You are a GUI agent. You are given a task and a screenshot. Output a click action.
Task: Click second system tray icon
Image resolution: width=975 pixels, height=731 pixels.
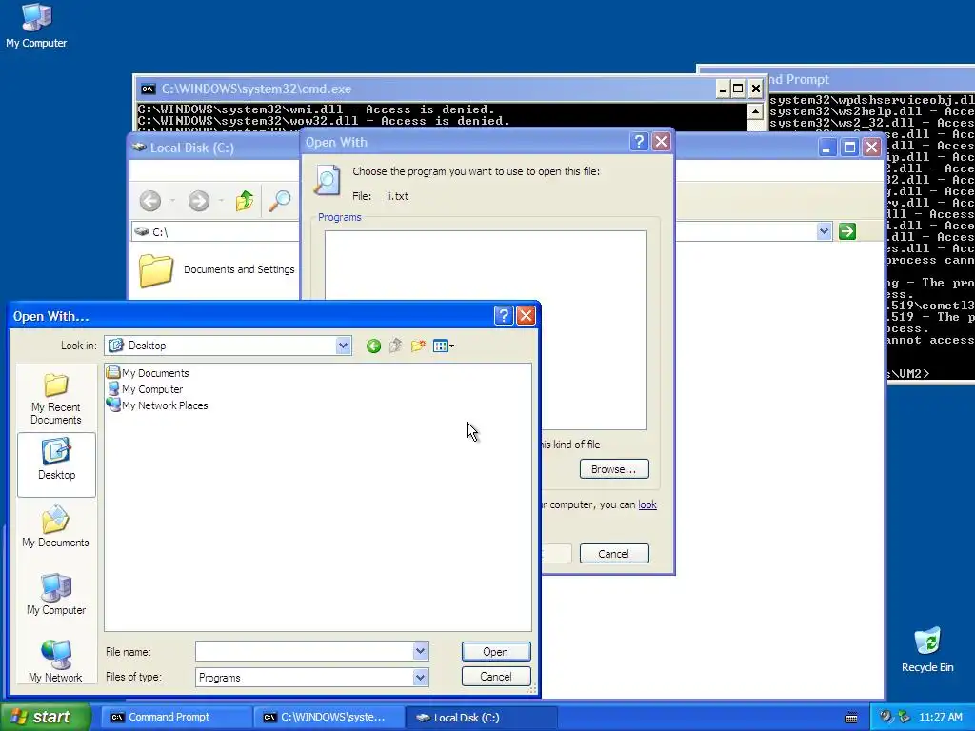[x=905, y=717]
